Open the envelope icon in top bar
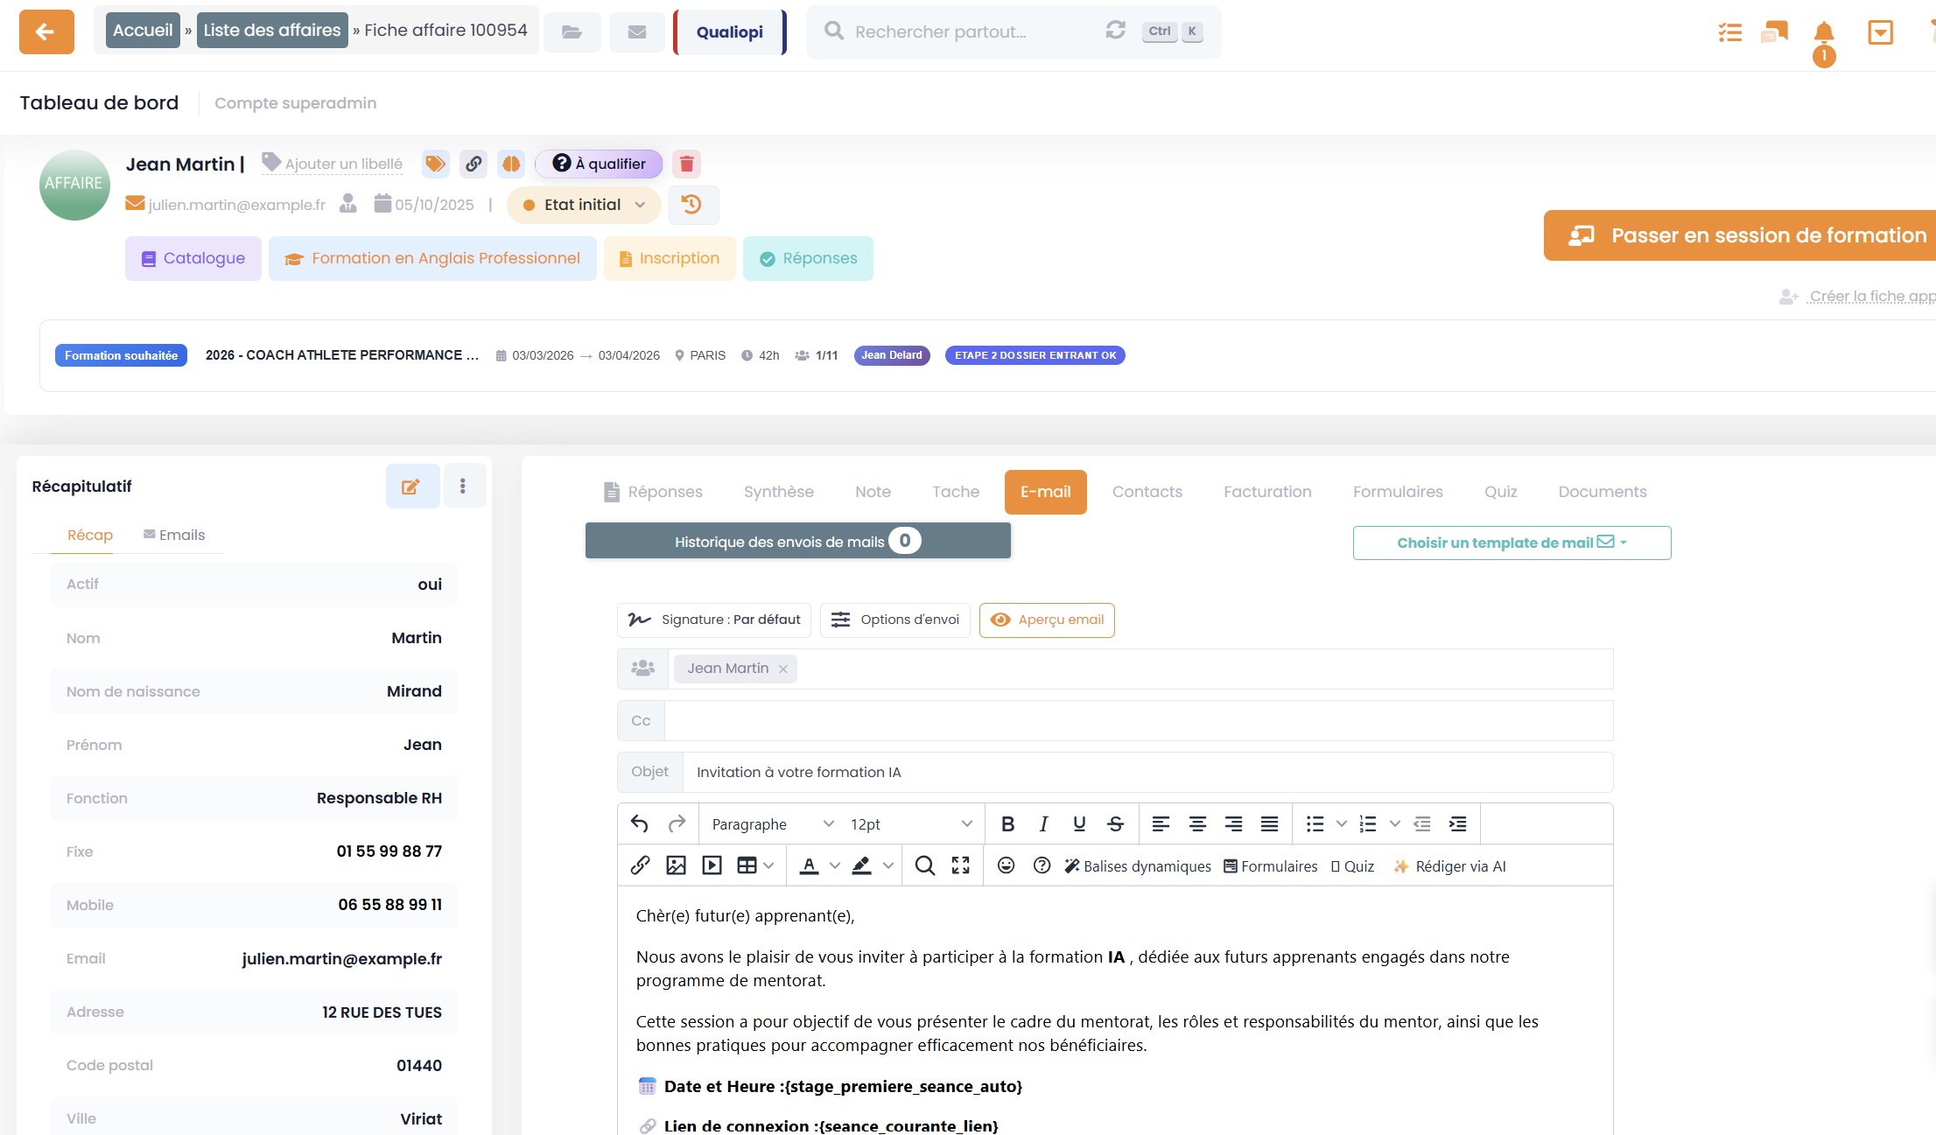Viewport: 1936px width, 1135px height. pyautogui.click(x=637, y=32)
